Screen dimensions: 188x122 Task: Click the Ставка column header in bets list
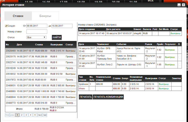[39, 45]
